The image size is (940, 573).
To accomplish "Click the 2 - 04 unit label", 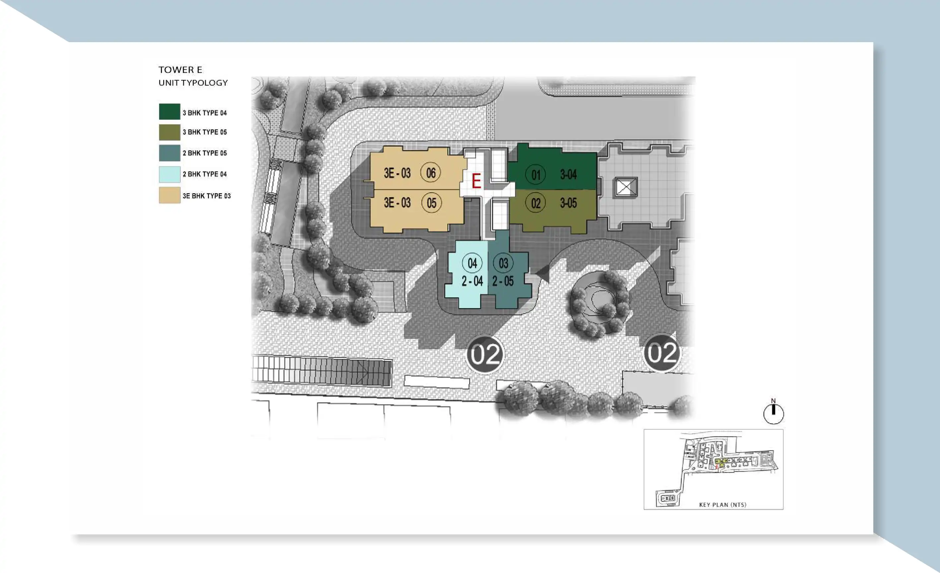I will tap(472, 282).
